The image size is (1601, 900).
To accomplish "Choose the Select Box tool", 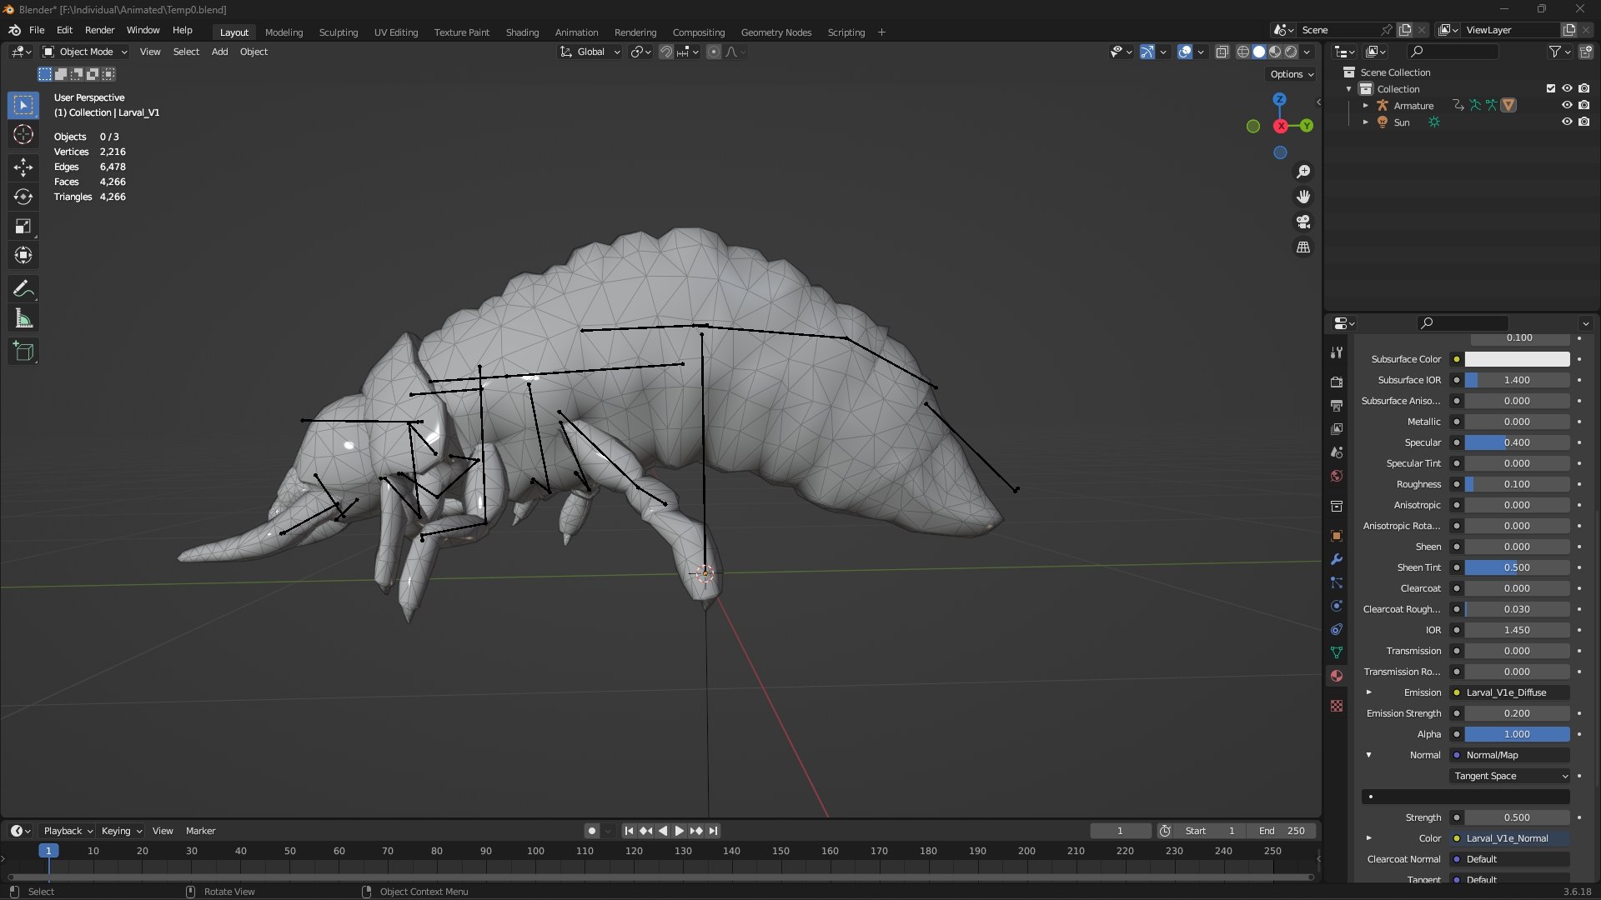I will (23, 106).
